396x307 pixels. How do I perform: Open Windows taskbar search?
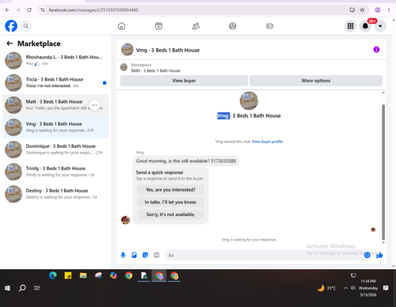(x=22, y=288)
